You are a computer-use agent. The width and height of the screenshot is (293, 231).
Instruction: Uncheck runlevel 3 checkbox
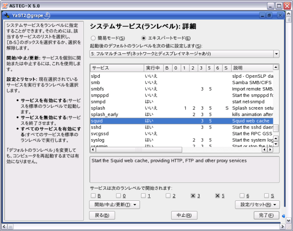click(193, 196)
